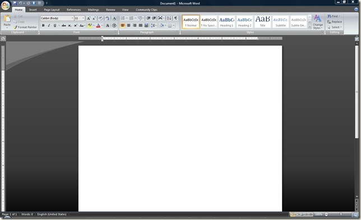361x220 pixels.
Task: Open the Community Clips tab
Action: pyautogui.click(x=146, y=10)
